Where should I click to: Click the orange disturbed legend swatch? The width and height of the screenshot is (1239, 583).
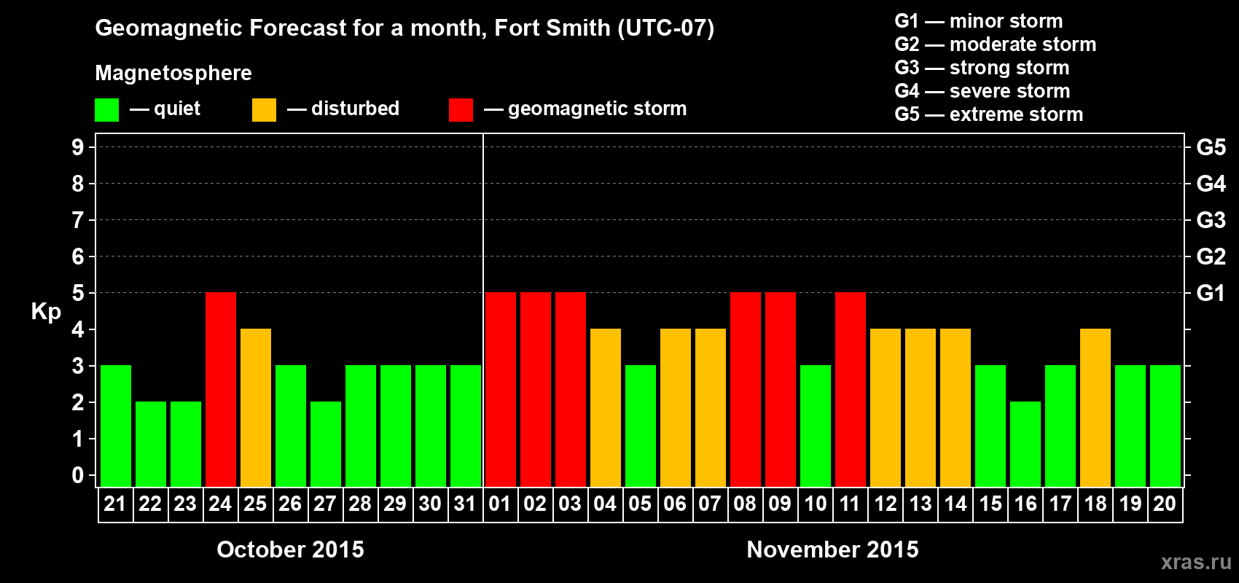pos(264,110)
